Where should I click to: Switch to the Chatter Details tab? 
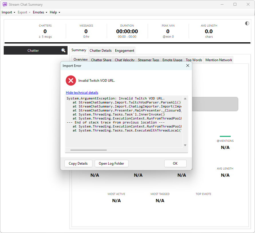pos(100,51)
